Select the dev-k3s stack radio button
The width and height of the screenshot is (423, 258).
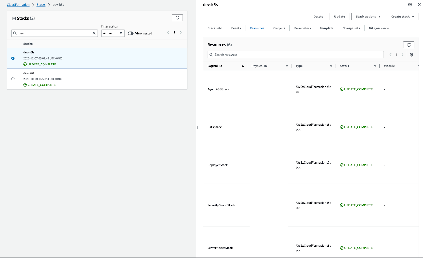(x=13, y=58)
